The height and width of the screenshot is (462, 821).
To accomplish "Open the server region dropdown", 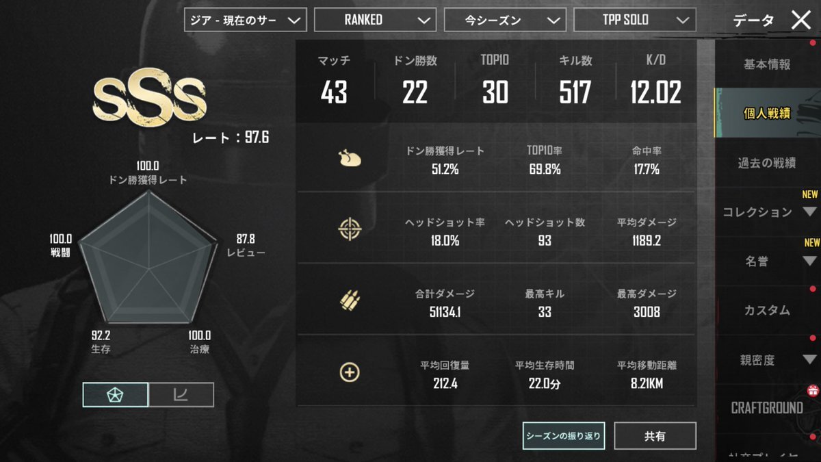I will click(x=245, y=20).
